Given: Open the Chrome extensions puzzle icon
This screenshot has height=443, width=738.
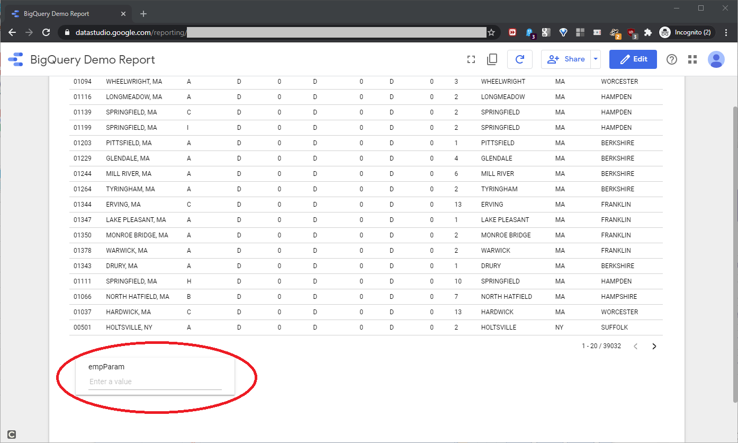Looking at the screenshot, I should point(647,32).
